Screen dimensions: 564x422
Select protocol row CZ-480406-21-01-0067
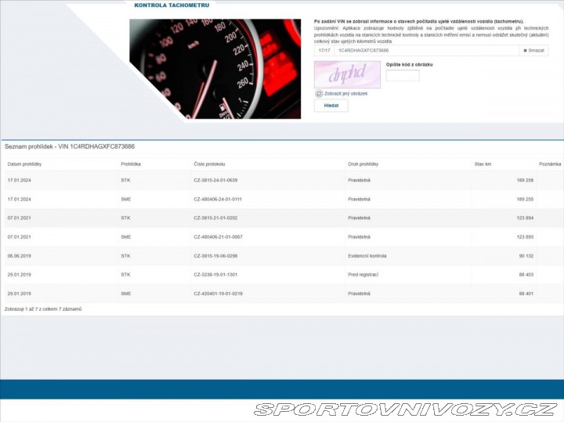point(218,236)
